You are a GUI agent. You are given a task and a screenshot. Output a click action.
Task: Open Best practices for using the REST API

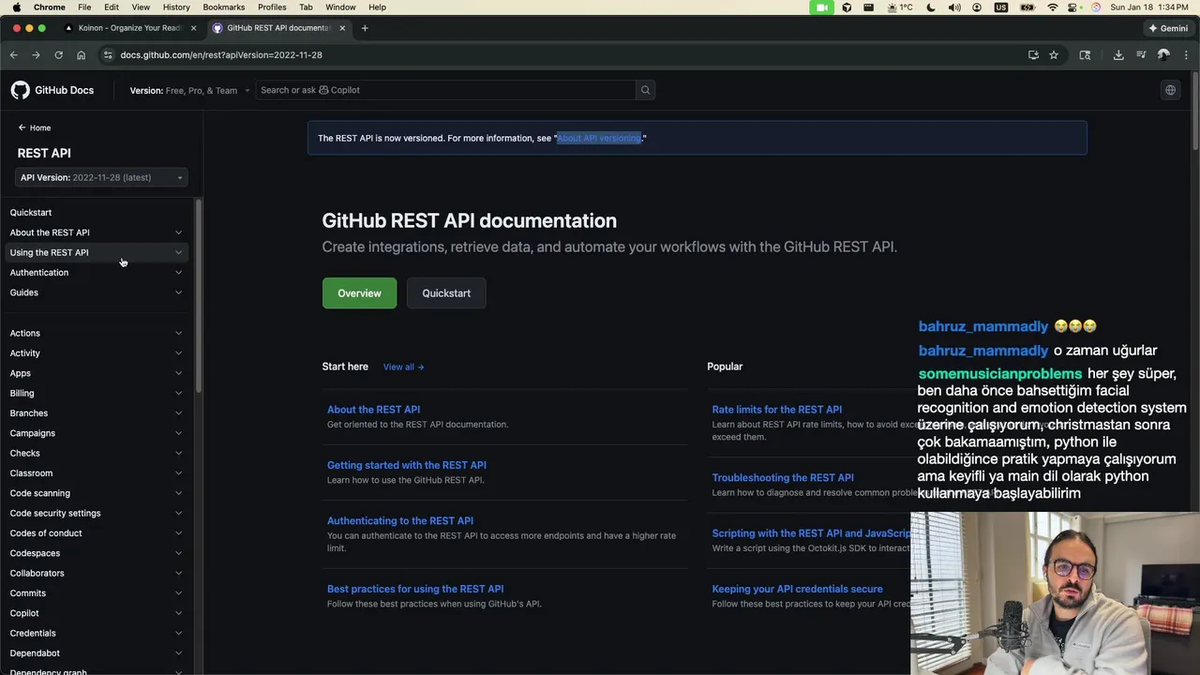tap(414, 589)
